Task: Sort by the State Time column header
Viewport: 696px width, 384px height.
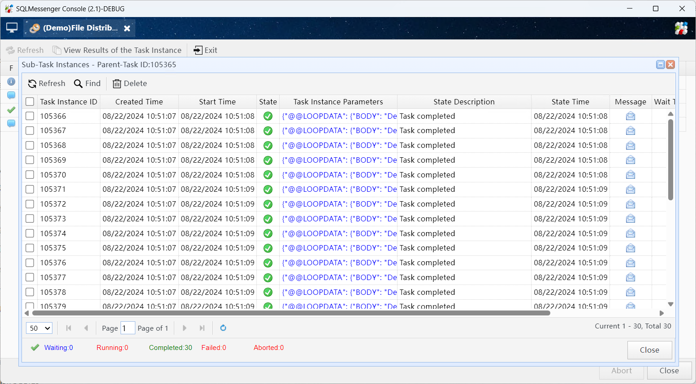Action: point(571,102)
